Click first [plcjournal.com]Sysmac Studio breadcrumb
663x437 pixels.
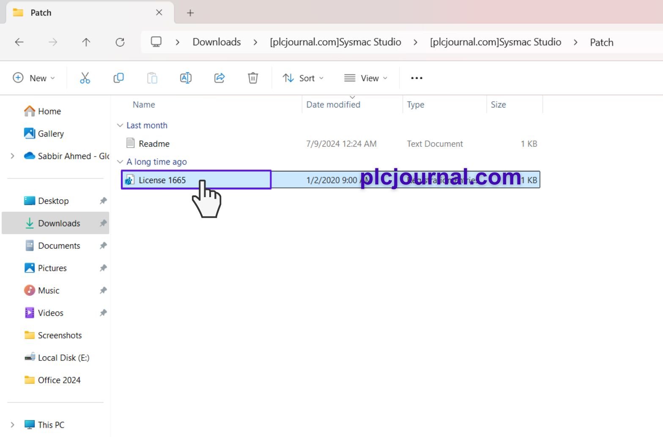(336, 42)
